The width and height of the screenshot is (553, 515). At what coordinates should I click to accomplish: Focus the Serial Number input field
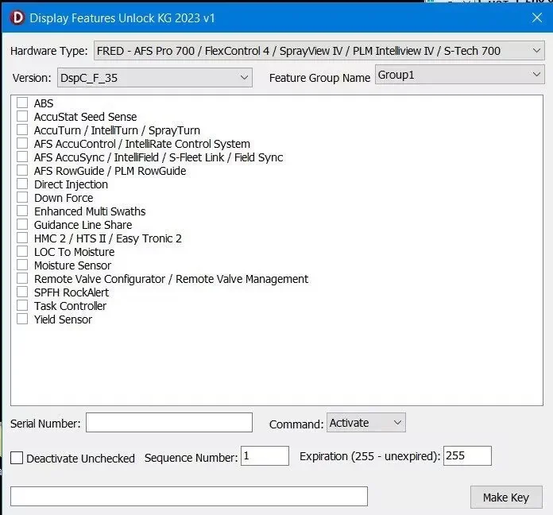pos(169,422)
